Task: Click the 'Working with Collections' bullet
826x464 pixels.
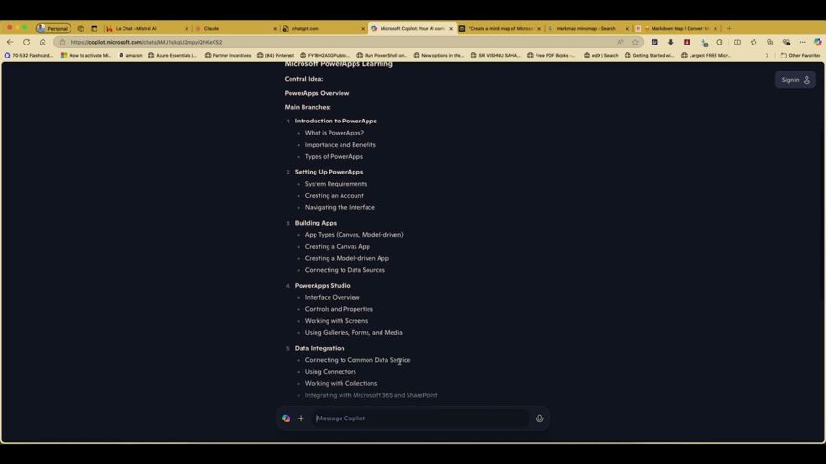Action: coord(341,383)
